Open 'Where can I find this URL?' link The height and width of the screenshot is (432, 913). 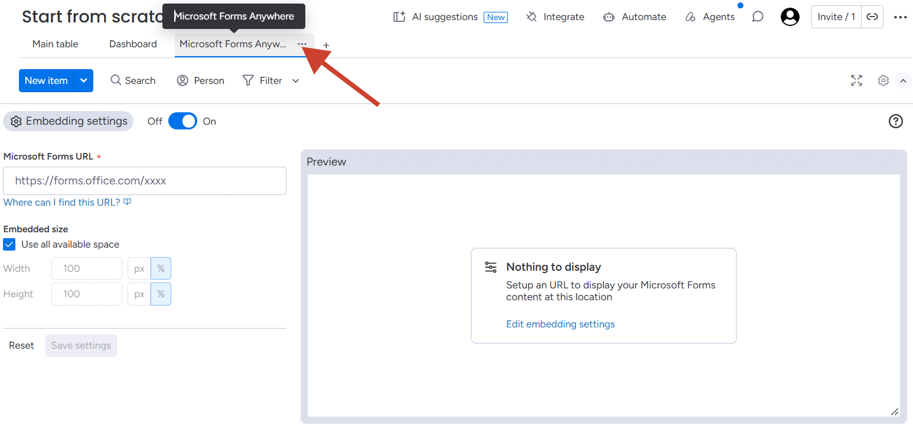(x=61, y=202)
